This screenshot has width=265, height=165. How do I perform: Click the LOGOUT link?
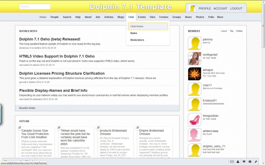[x=236, y=9]
